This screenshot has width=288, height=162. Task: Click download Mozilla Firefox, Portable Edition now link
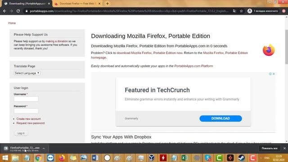(x=149, y=53)
